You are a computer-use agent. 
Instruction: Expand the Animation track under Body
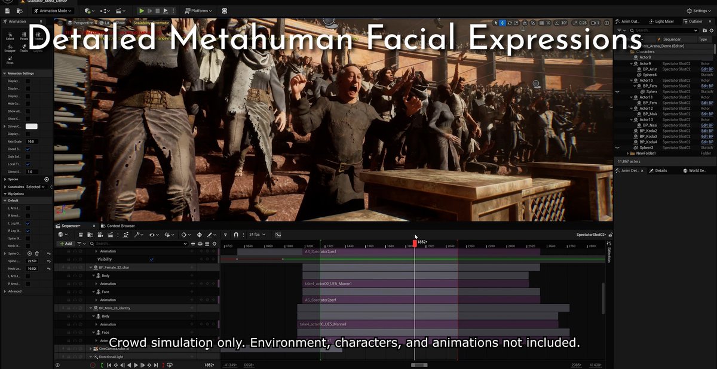[x=96, y=284]
